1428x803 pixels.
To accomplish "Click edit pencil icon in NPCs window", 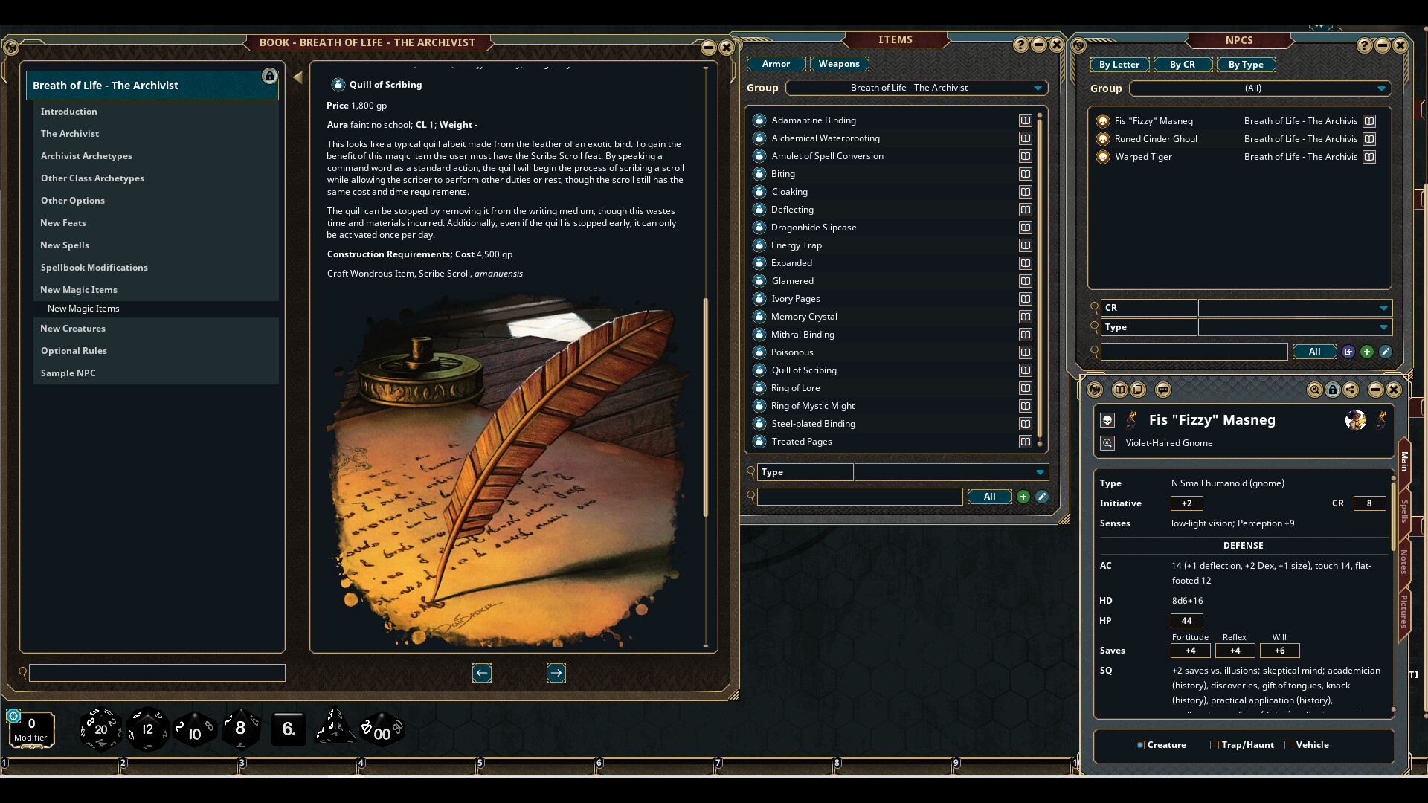I will point(1386,352).
